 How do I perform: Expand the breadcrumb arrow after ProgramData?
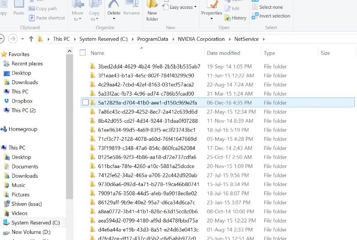(x=174, y=39)
